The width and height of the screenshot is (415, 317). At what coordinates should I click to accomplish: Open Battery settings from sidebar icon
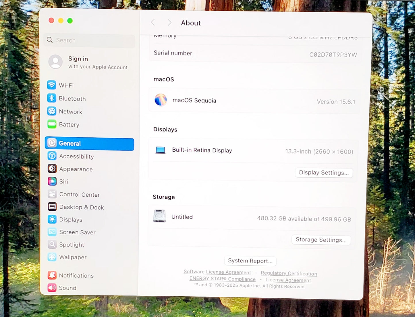click(x=52, y=124)
